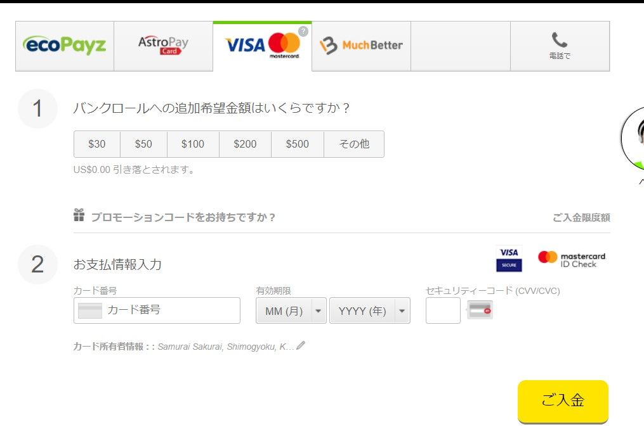Focus the CVV/CVC security code field
The width and height of the screenshot is (644, 441).
[443, 310]
